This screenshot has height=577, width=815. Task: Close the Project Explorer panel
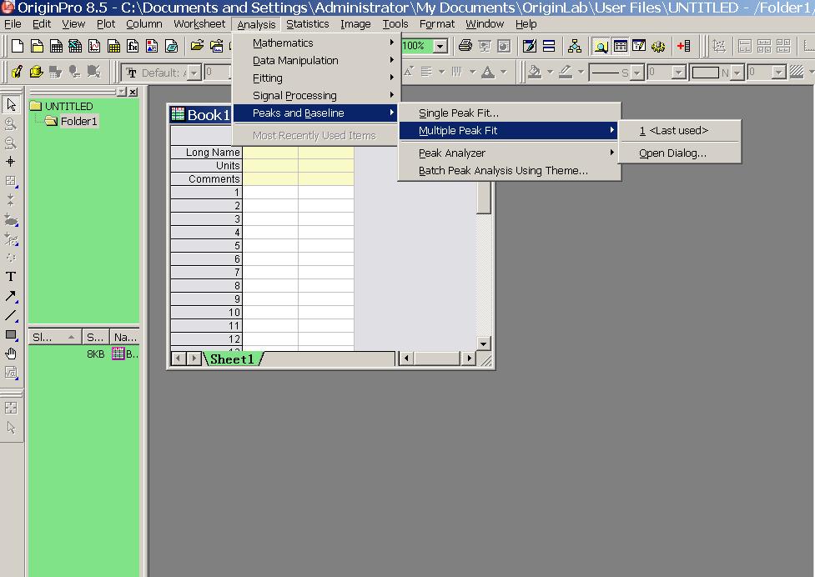pyautogui.click(x=133, y=92)
